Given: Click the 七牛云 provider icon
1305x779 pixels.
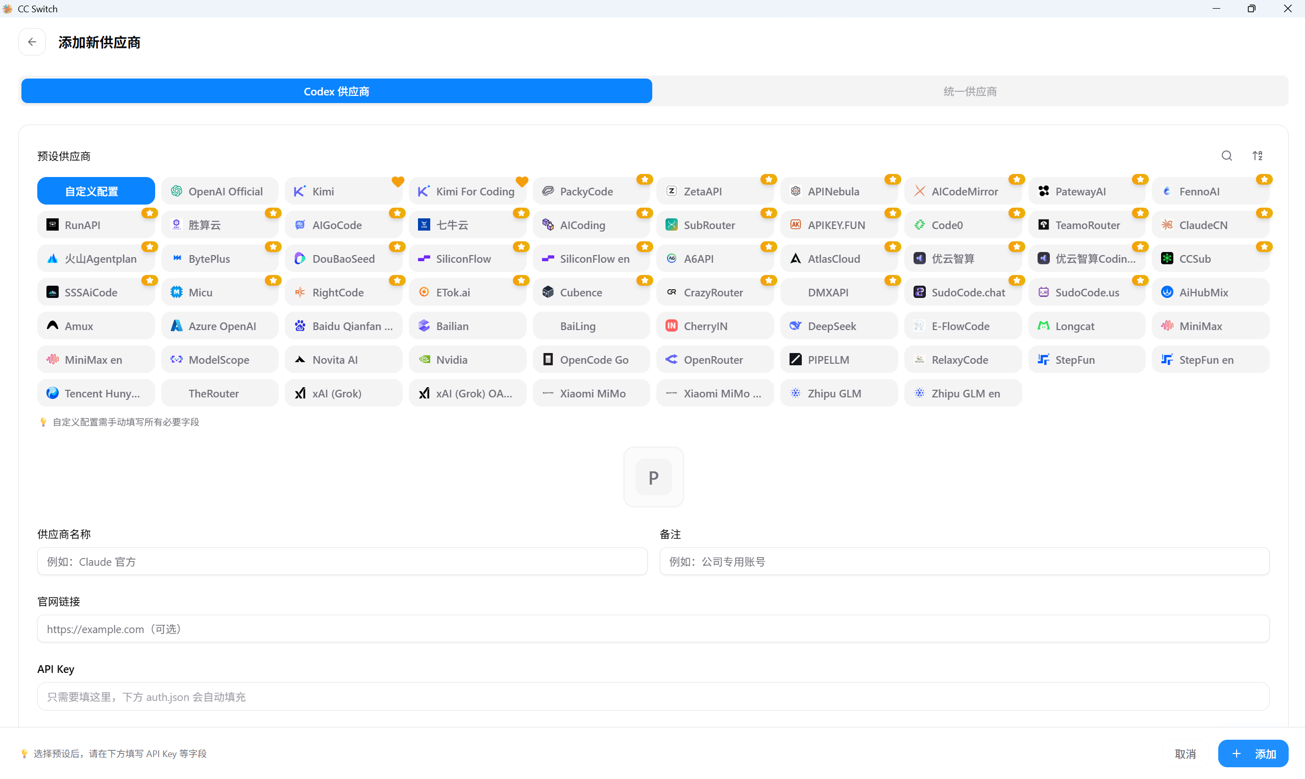Looking at the screenshot, I should (424, 224).
